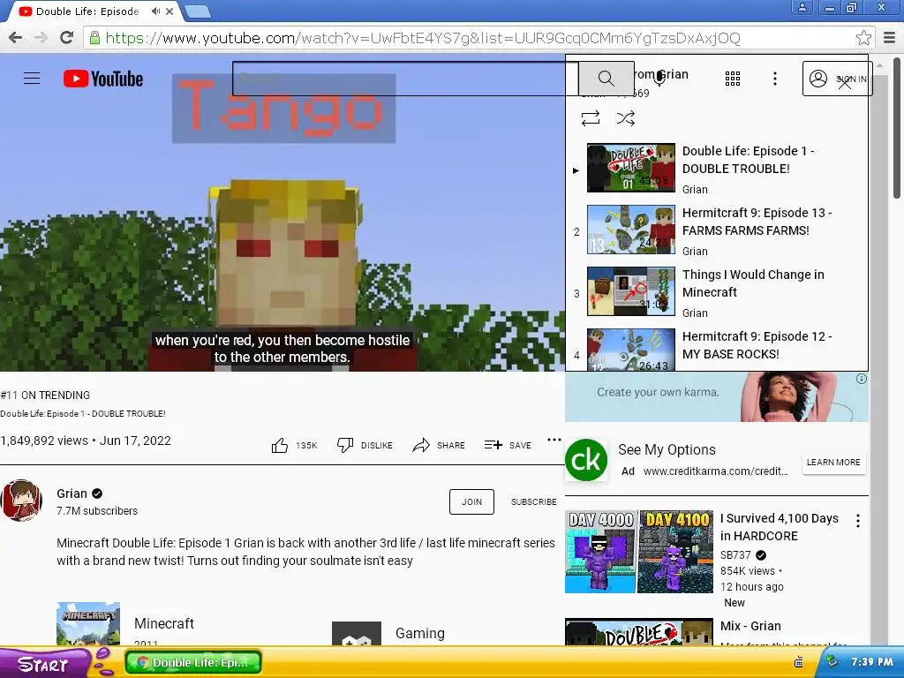The height and width of the screenshot is (678, 904).
Task: Open SB737 channel name
Action: coord(735,555)
